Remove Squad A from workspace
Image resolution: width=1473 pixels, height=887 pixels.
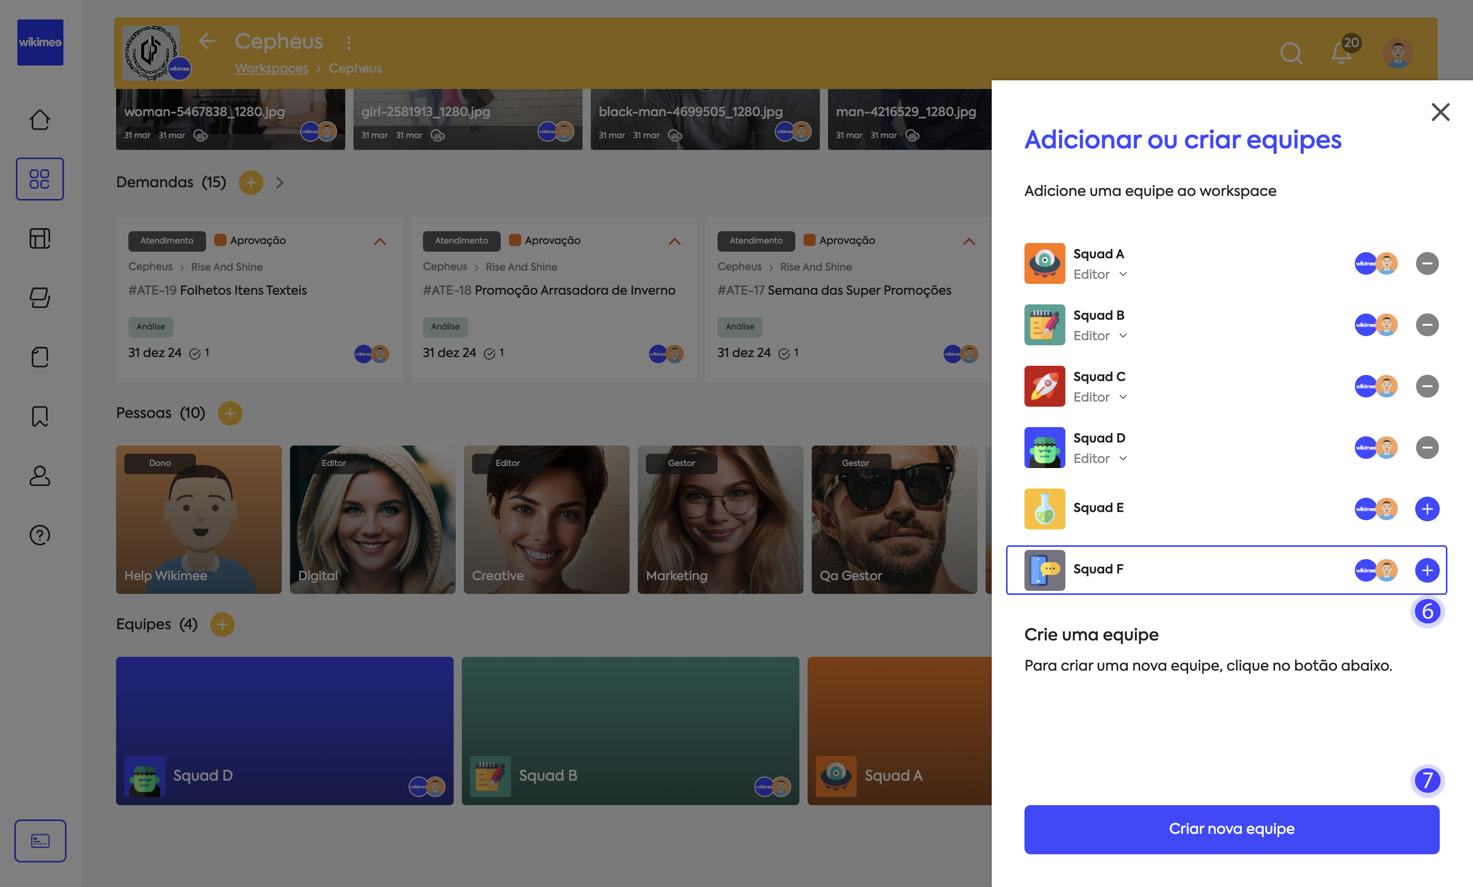coord(1427,263)
